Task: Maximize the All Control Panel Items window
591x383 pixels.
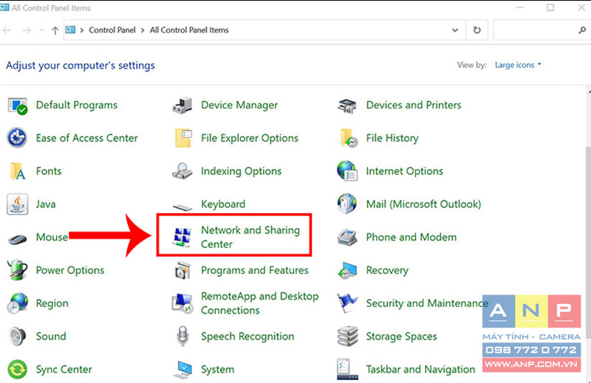Action: (x=550, y=7)
